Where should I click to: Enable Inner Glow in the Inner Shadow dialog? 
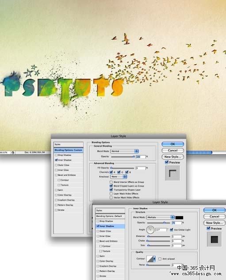coord(98,236)
